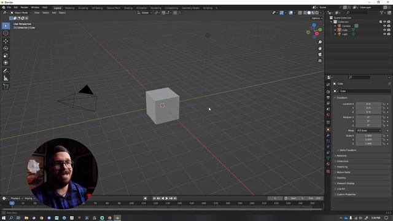Screen dimensions: 393x221
Task: Hide the Camera in viewport via eye icon
Action: (x=384, y=26)
